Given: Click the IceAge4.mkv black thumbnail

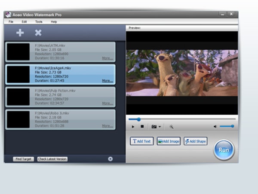Looking at the screenshot, I should pyautogui.click(x=18, y=75).
